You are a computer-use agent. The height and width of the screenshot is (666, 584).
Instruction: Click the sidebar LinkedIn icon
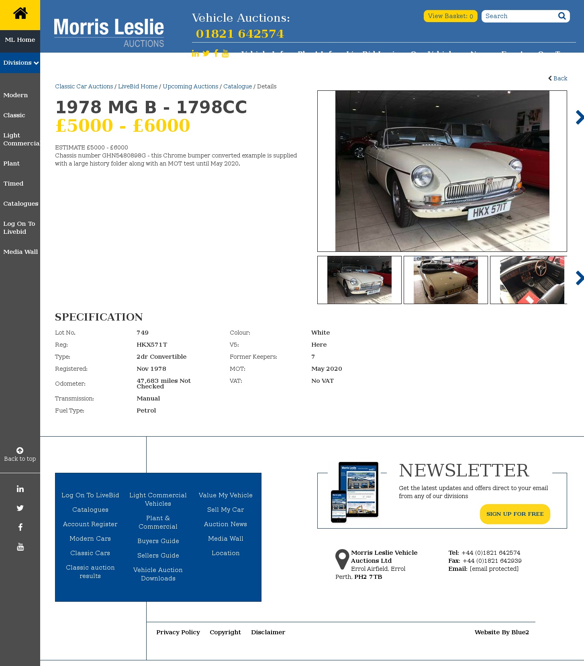pos(20,489)
